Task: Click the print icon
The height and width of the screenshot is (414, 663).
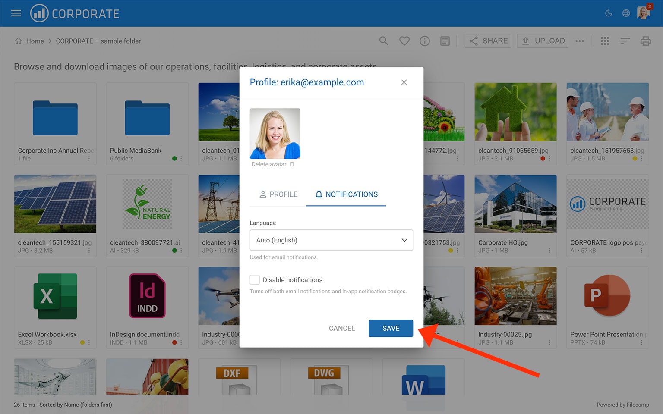Action: [645, 41]
